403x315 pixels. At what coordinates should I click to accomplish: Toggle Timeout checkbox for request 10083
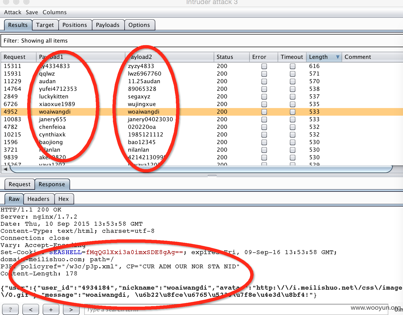(293, 119)
